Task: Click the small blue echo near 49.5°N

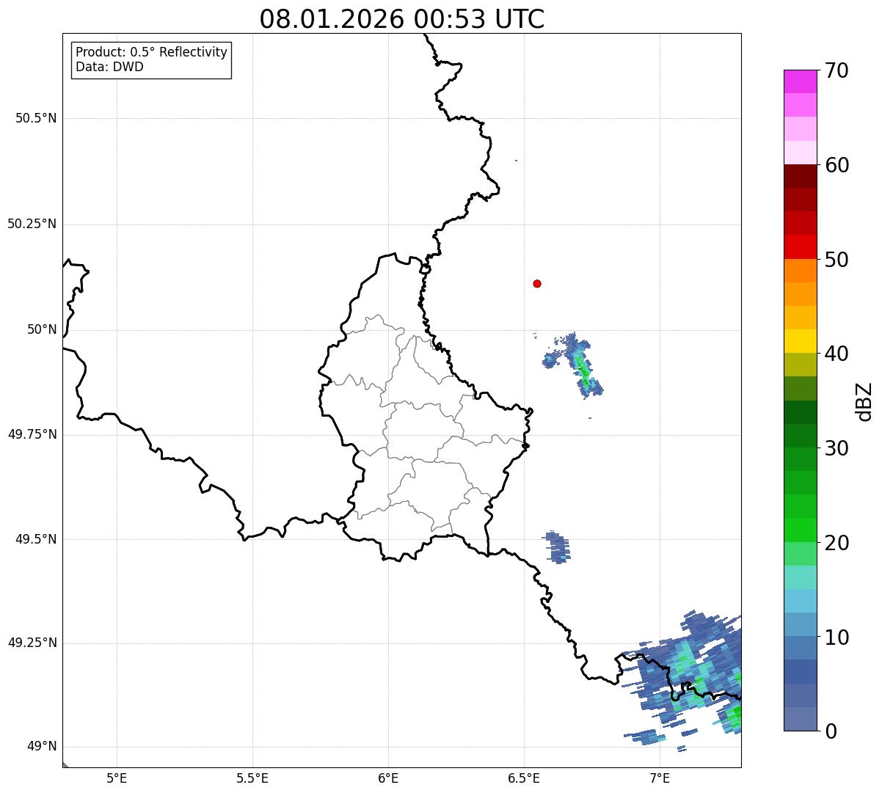Action: coord(557,547)
